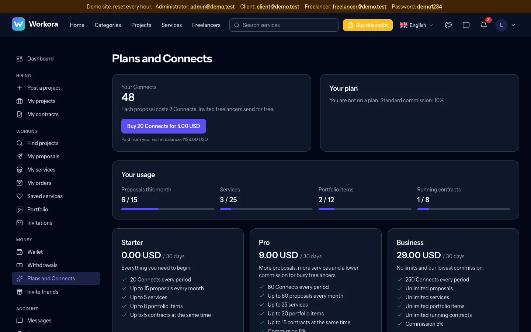The height and width of the screenshot is (332, 531).
Task: Click the envelope icon beside Invitations
Action: coord(20,223)
